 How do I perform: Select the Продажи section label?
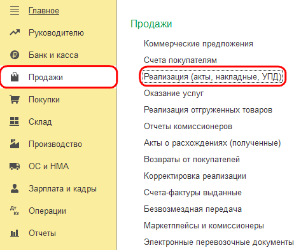pyautogui.click(x=46, y=78)
